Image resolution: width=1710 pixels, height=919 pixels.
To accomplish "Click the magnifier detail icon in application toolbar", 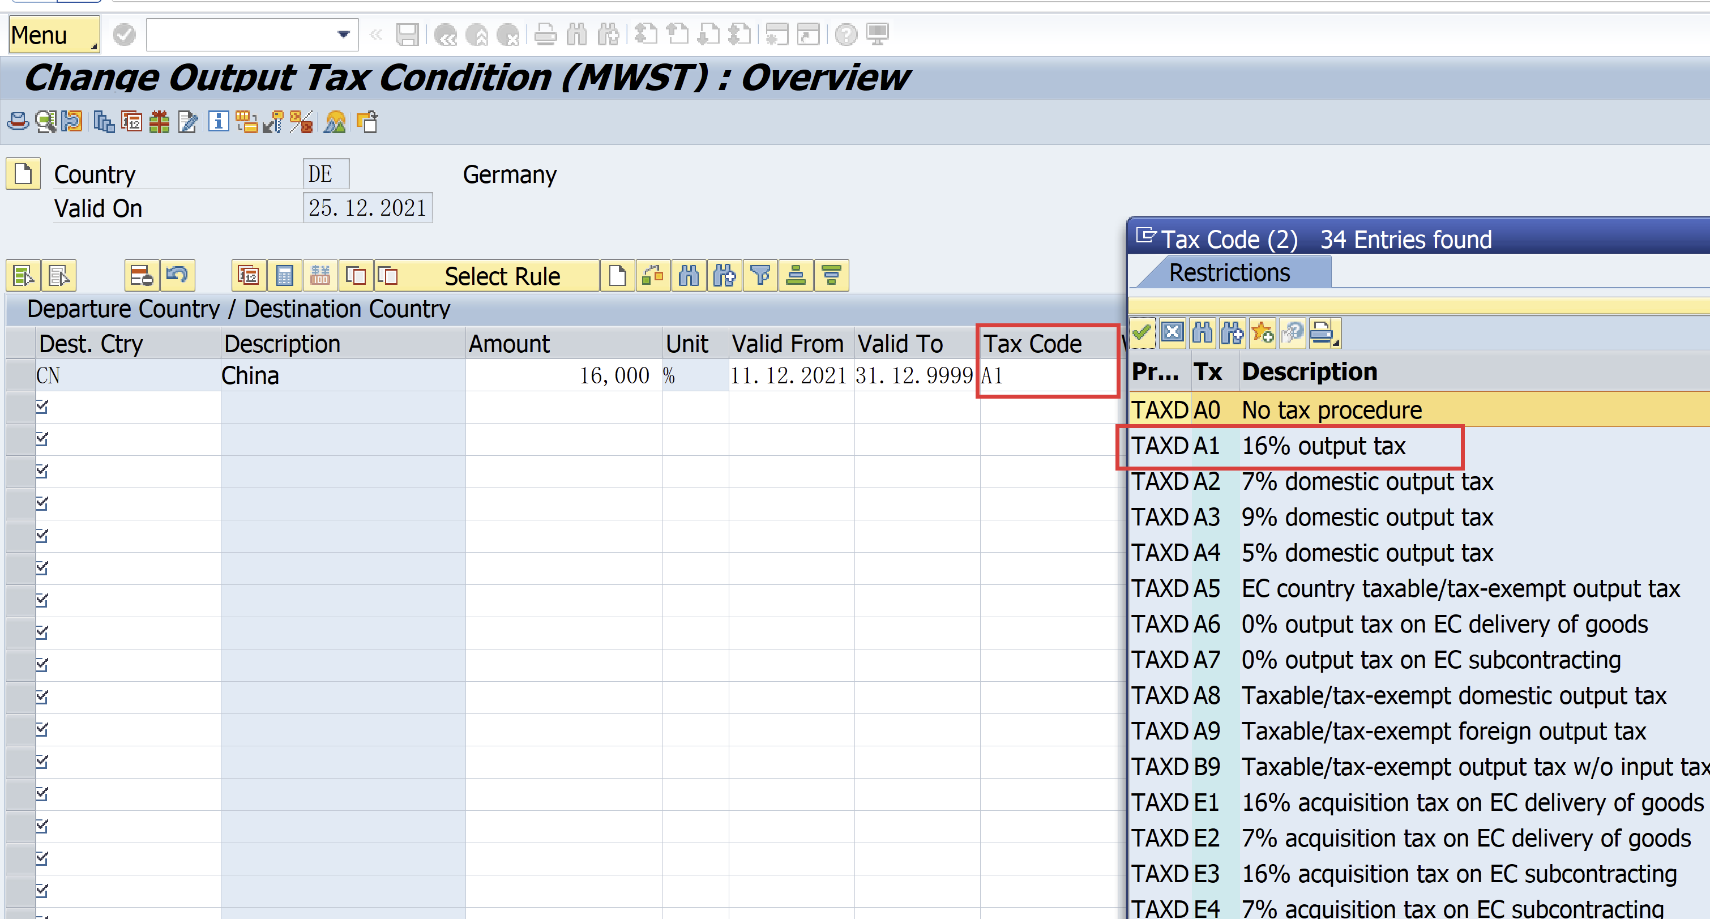I will (x=45, y=122).
